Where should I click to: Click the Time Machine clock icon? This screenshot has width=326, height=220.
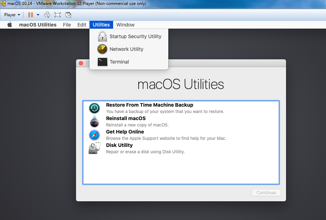pyautogui.click(x=94, y=108)
